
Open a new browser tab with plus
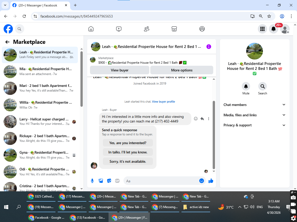(x=75, y=5)
